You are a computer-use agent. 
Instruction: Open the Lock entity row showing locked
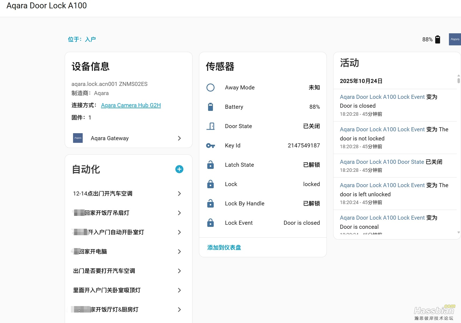pos(263,184)
